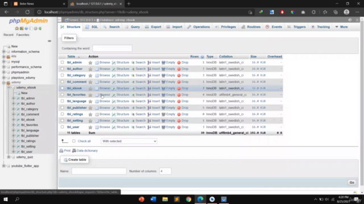Empty the tbl_setting table
Screen dimensions: 364x204
click(168, 121)
